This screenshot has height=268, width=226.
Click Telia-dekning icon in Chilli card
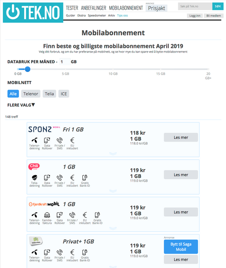[x=34, y=177]
